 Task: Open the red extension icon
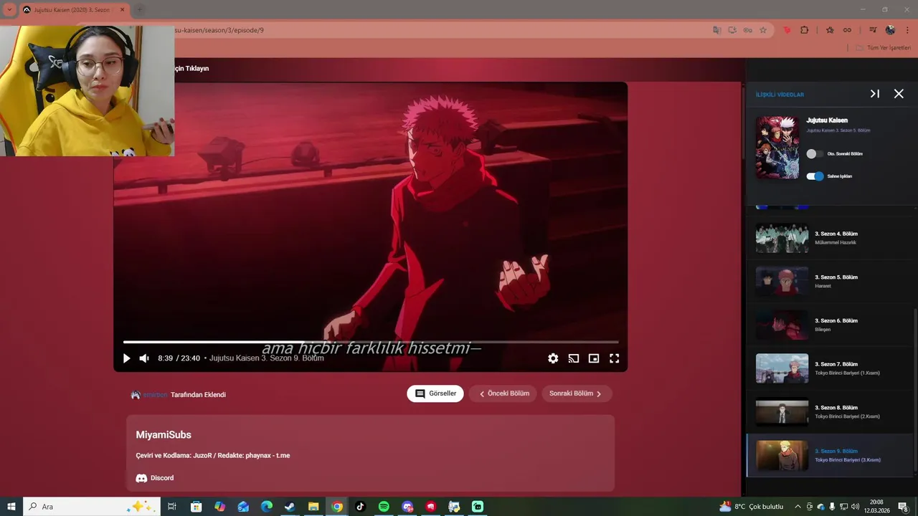tap(787, 30)
